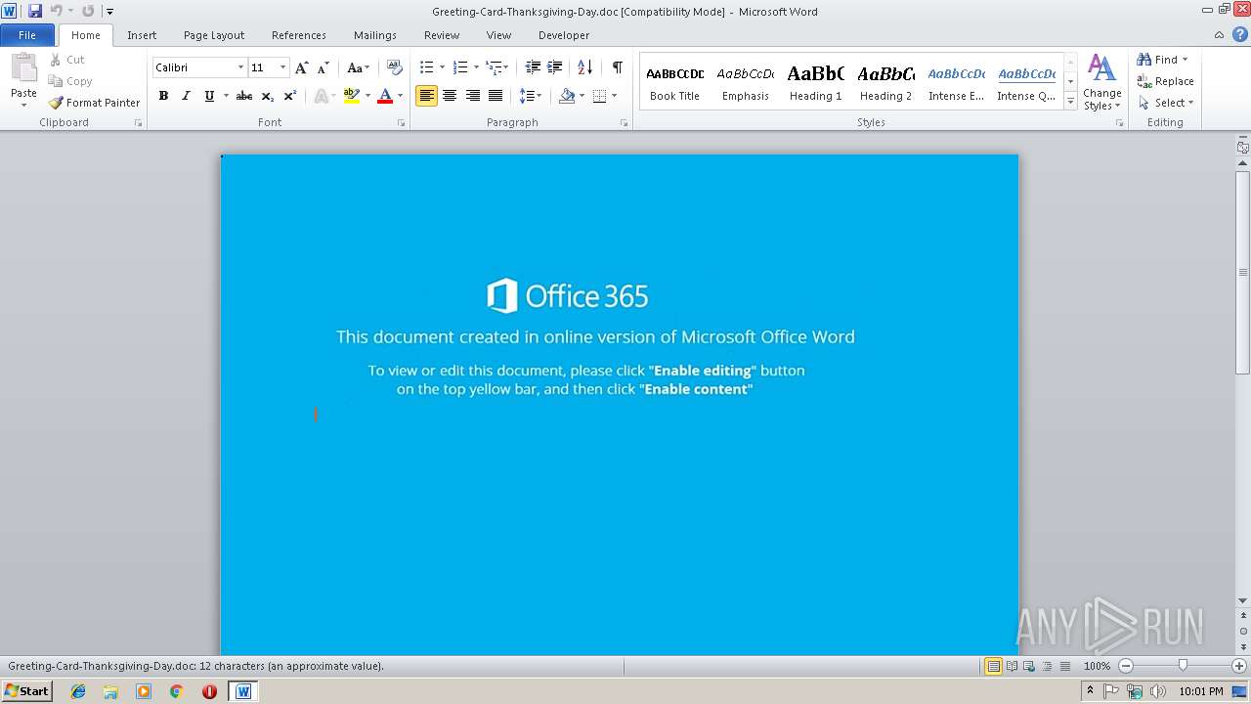Open Word Help question mark icon
This screenshot has height=704, width=1251.
click(x=1240, y=34)
